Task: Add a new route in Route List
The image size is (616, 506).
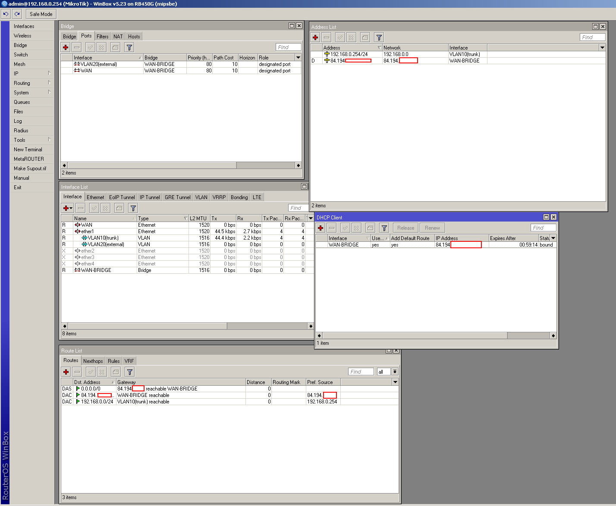Action: tap(66, 372)
